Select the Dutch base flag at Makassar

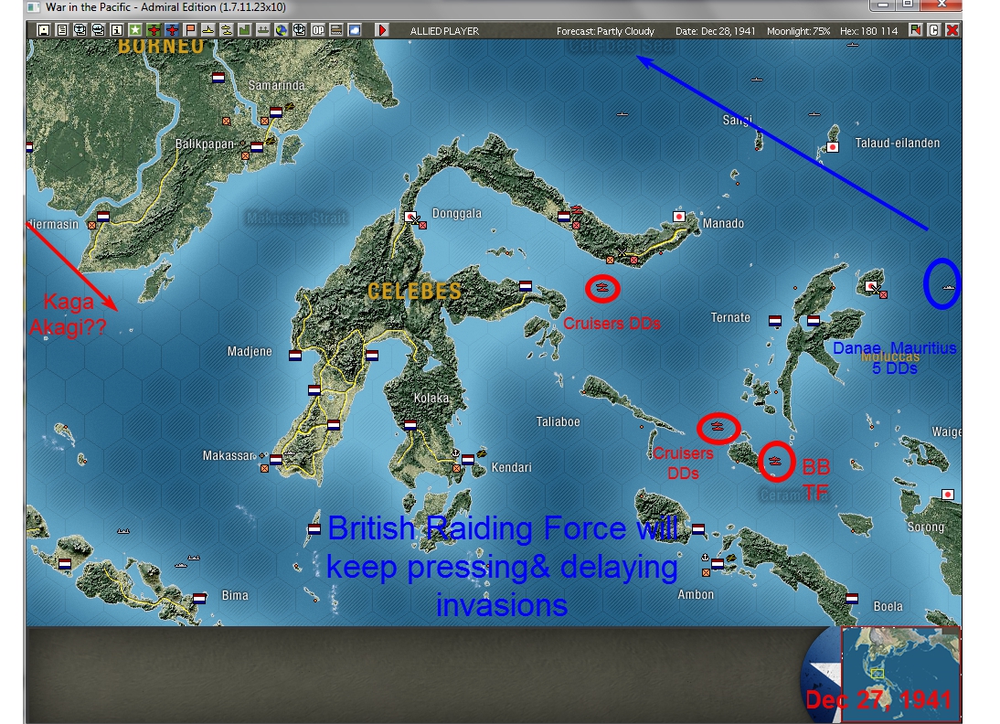pos(276,459)
